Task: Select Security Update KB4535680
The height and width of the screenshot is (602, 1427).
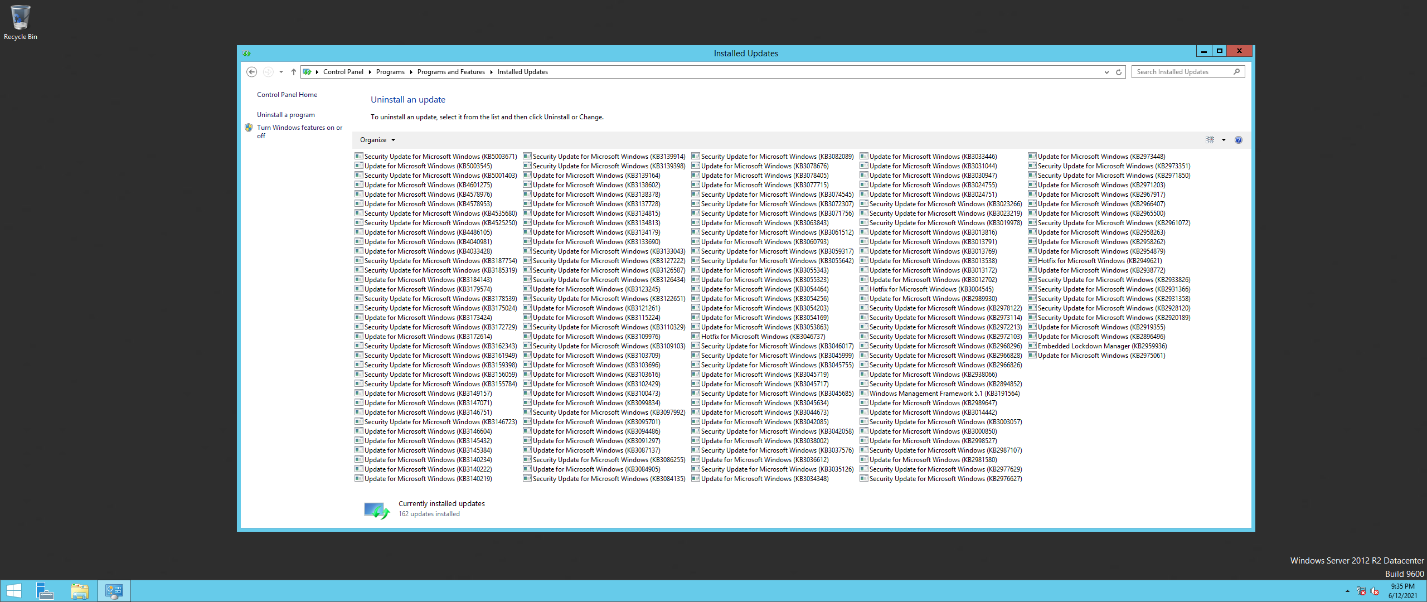Action: tap(436, 213)
